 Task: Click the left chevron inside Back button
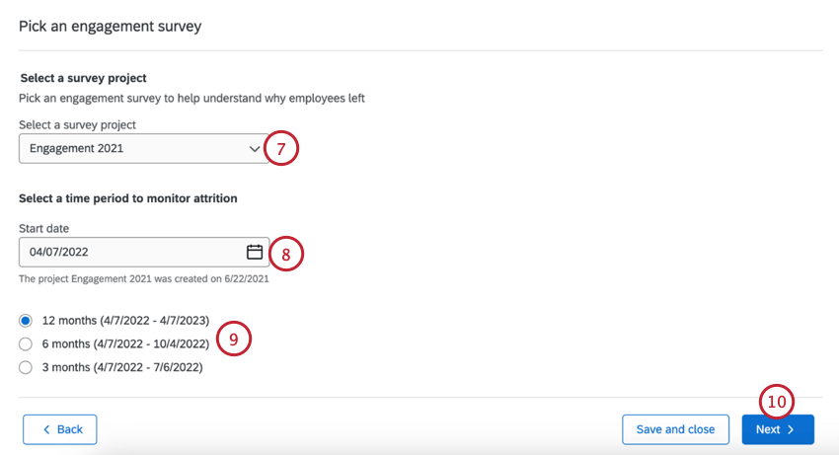click(44, 429)
